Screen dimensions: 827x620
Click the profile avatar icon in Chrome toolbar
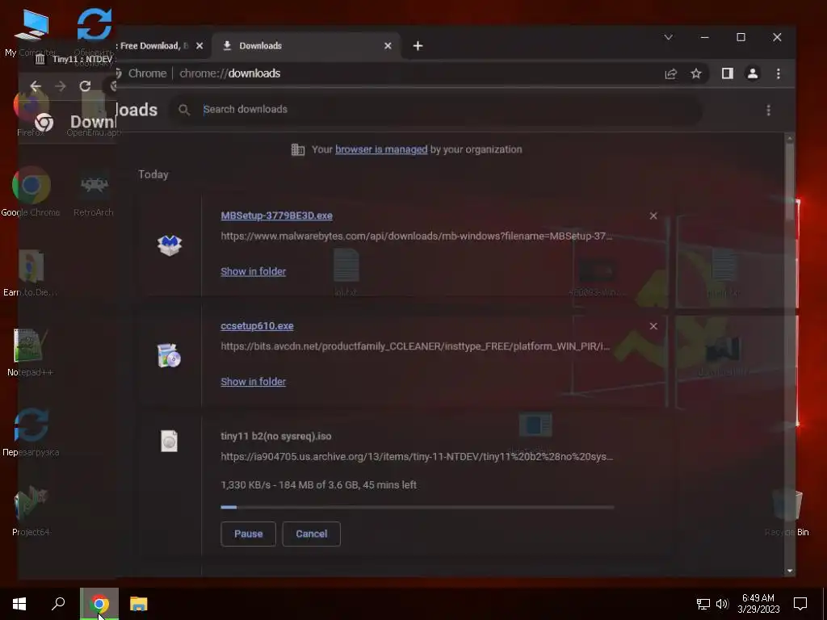point(753,73)
